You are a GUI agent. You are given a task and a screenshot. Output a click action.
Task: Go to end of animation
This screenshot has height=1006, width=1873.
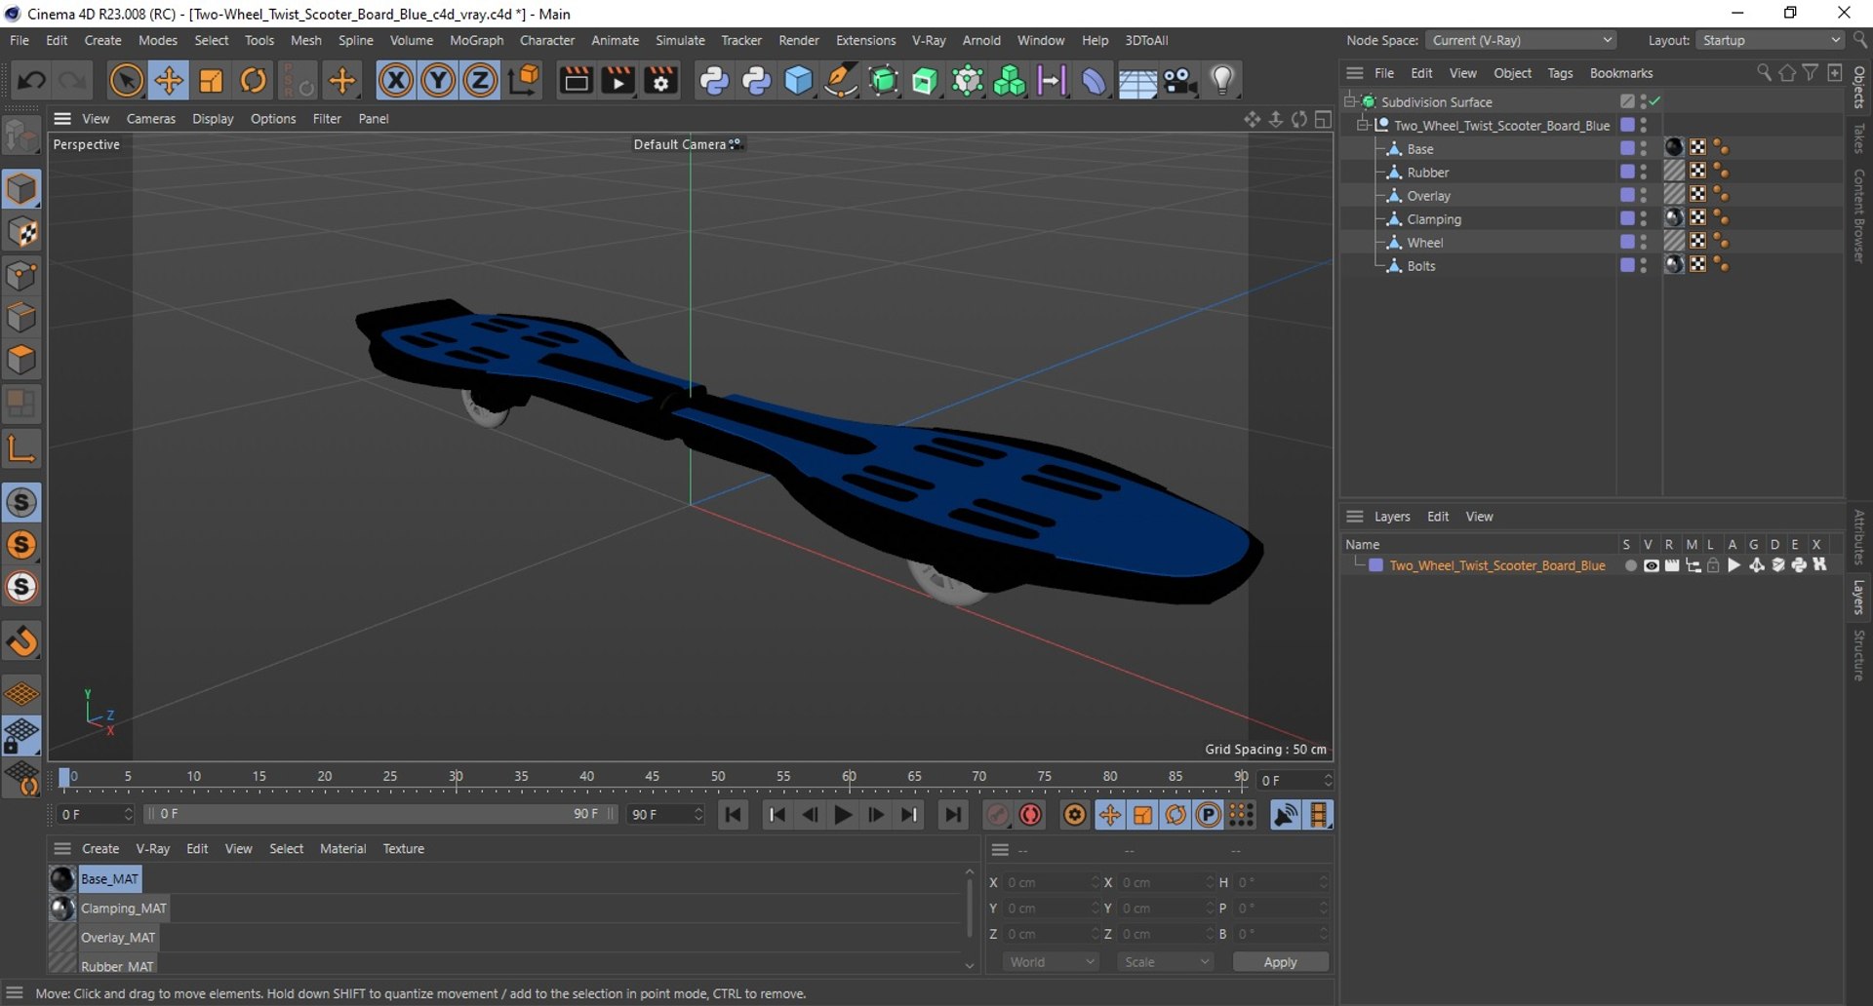click(x=952, y=815)
